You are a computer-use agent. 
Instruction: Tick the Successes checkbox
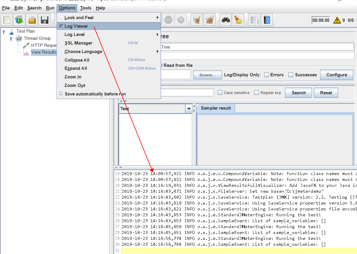[x=291, y=75]
